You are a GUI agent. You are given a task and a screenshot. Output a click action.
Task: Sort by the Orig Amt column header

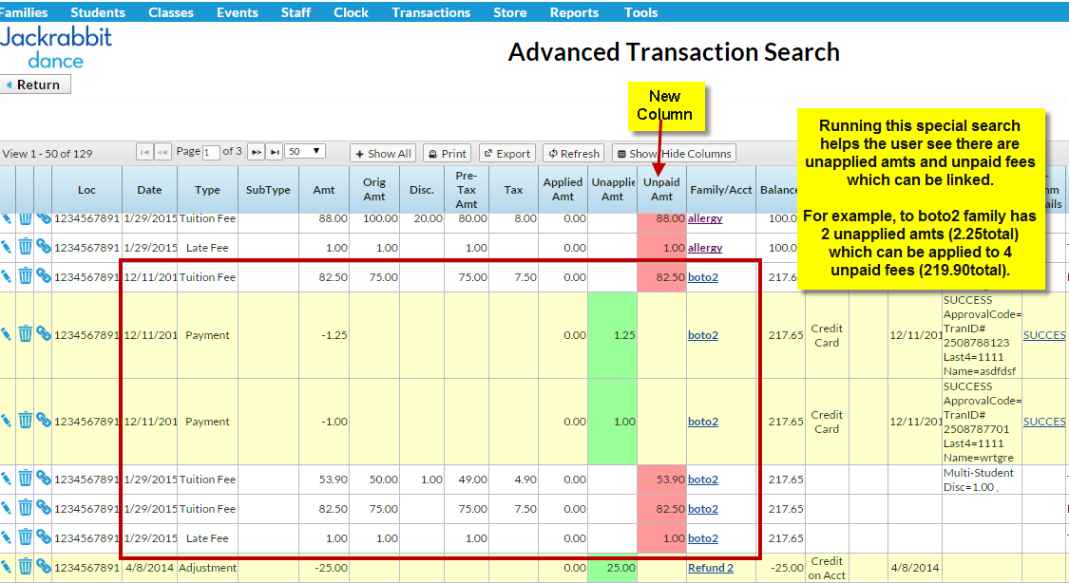[374, 189]
